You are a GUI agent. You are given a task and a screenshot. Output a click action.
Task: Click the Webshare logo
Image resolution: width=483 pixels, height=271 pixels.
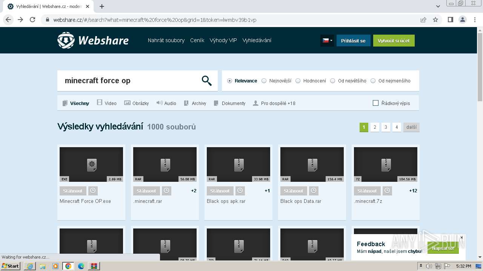coord(93,40)
